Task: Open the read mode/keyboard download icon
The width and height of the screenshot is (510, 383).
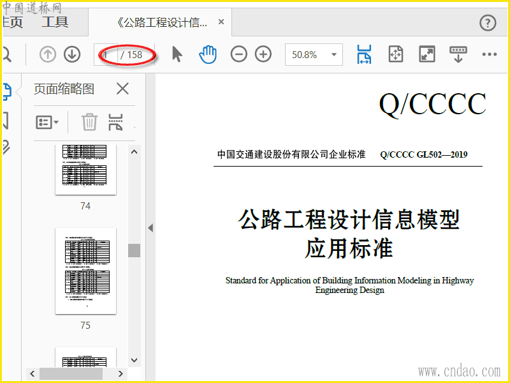Action: pyautogui.click(x=458, y=54)
